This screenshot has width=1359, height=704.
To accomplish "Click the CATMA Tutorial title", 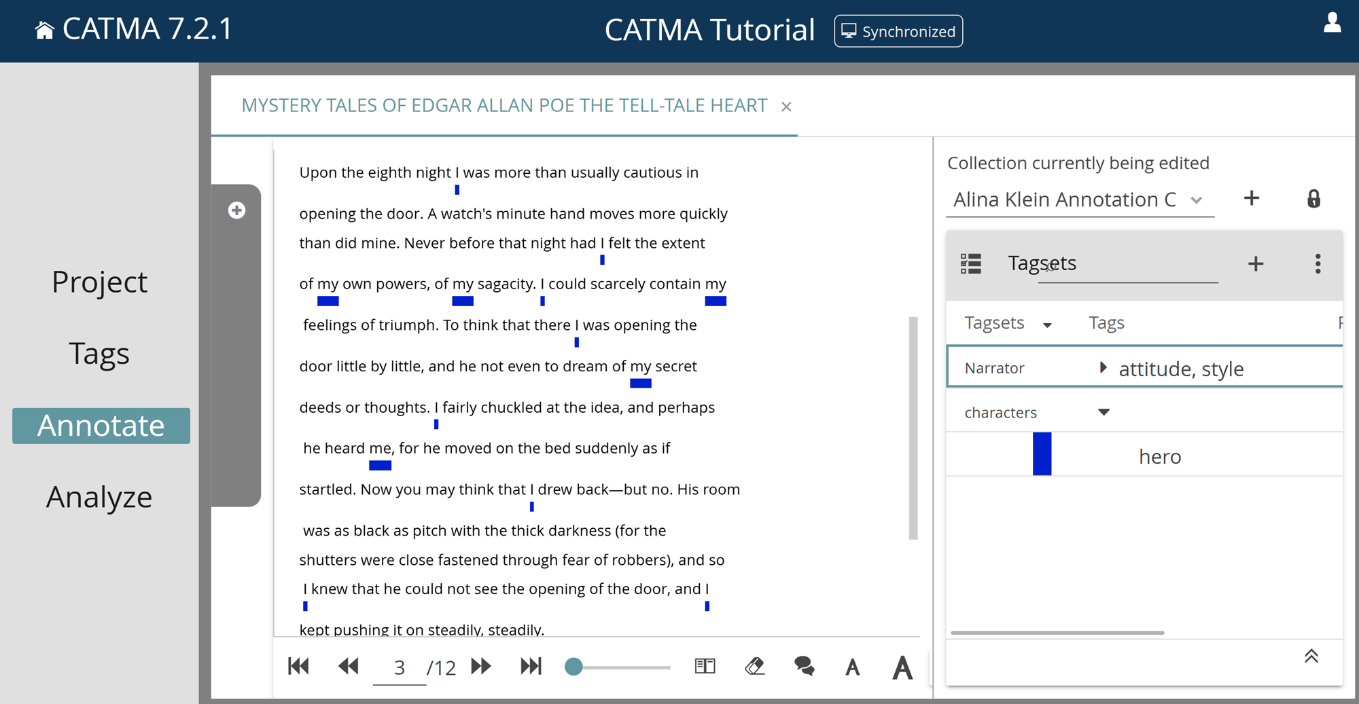I will (x=709, y=31).
